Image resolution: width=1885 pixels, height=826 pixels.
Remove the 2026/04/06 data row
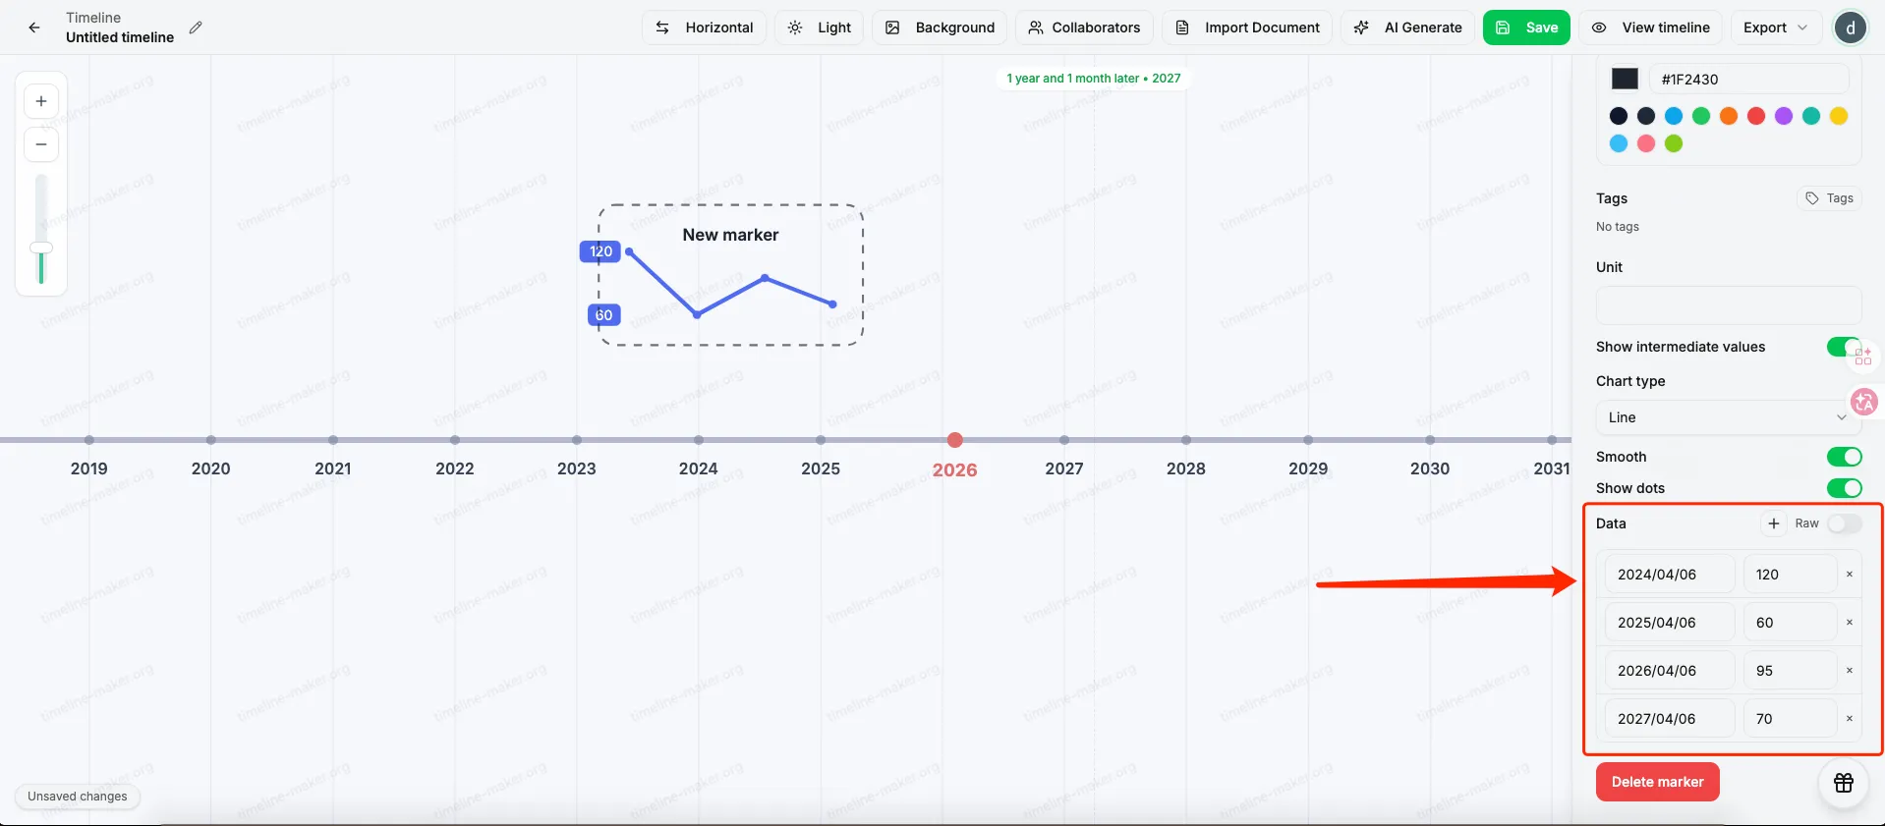click(1849, 671)
